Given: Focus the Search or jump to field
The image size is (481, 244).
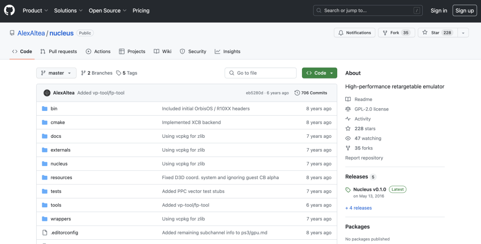Looking at the screenshot, I should tap(368, 10).
